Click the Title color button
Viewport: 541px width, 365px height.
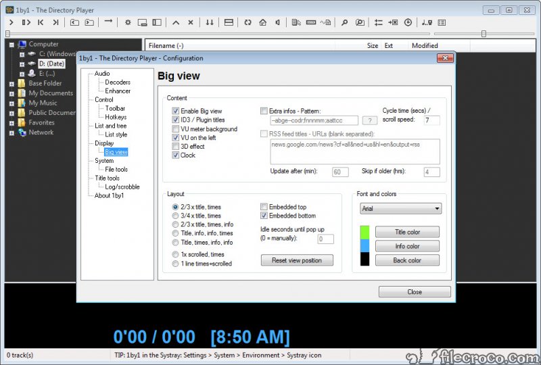tap(407, 232)
